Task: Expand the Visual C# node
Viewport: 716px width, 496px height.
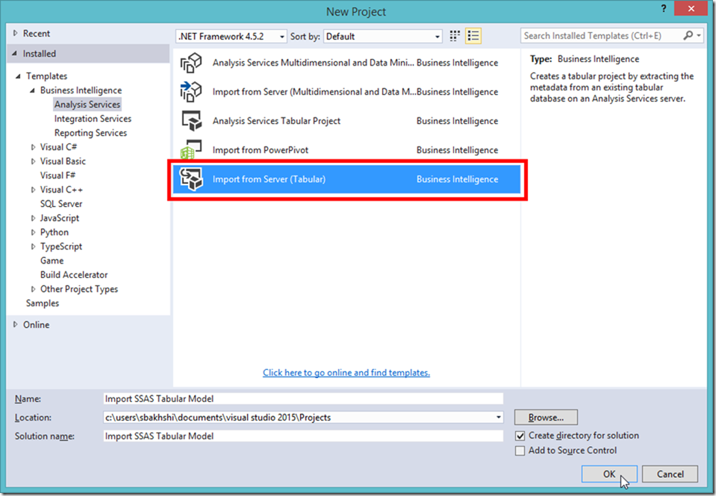Action: tap(33, 147)
